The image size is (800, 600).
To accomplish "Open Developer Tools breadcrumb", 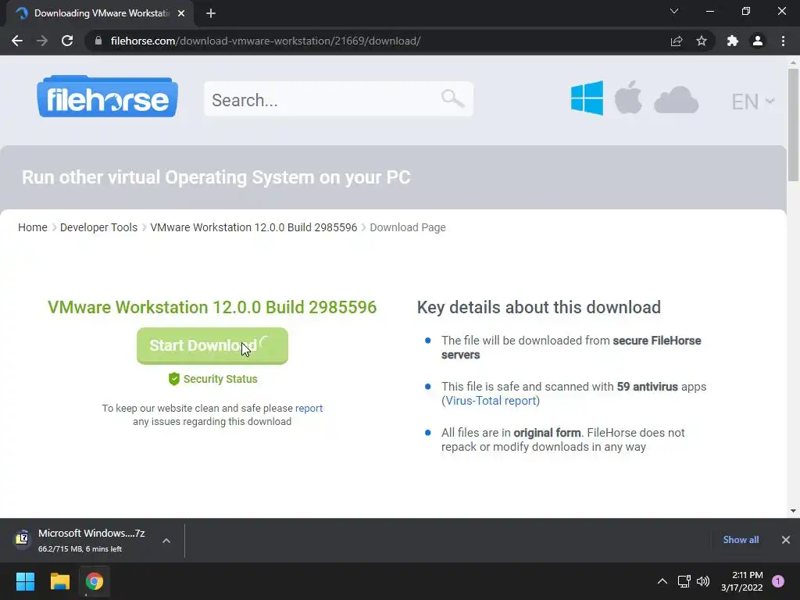I will (x=98, y=227).
